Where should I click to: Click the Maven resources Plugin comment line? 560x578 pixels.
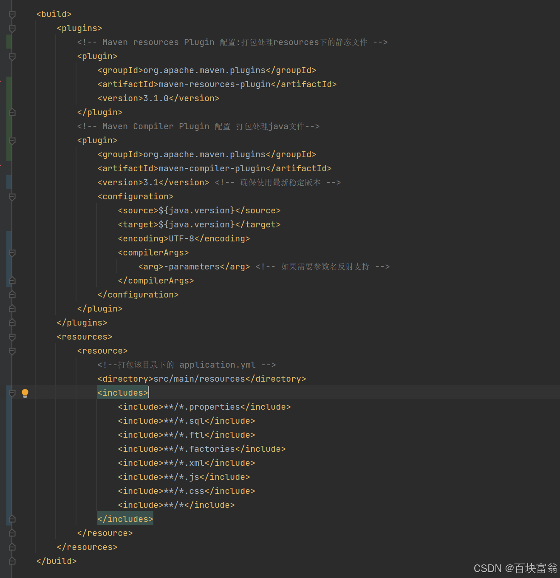point(232,42)
